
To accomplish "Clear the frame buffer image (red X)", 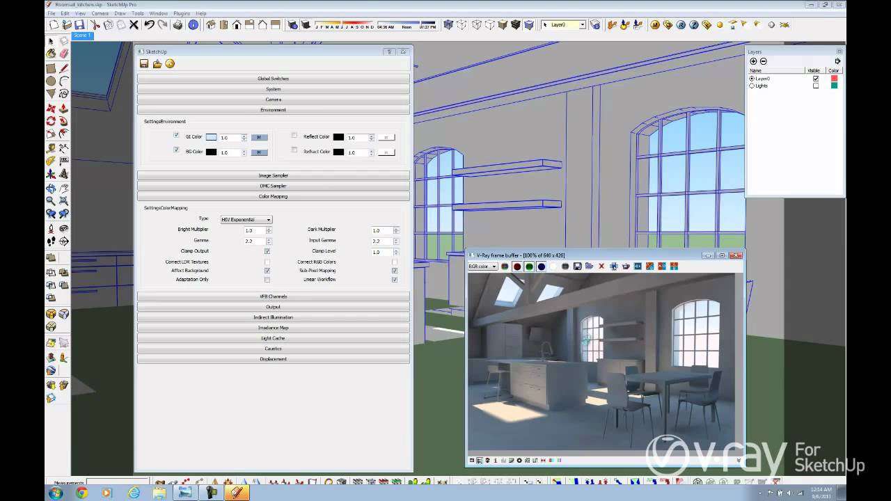I will point(601,267).
